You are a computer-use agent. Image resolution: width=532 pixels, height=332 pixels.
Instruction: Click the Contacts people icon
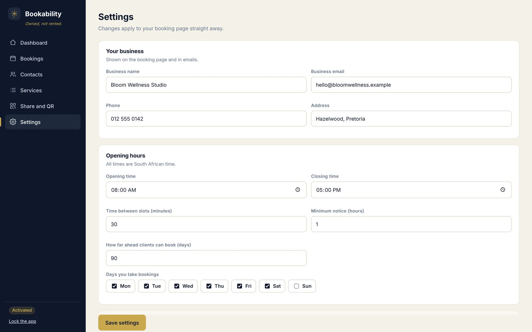13,74
